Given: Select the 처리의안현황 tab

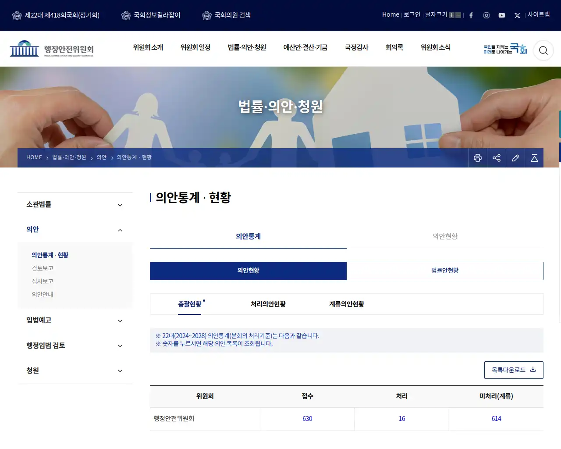Looking at the screenshot, I should click(x=268, y=304).
